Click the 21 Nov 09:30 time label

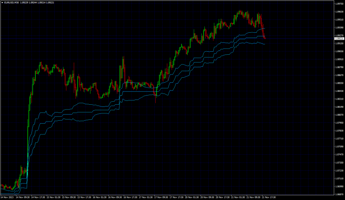(x=254, y=197)
